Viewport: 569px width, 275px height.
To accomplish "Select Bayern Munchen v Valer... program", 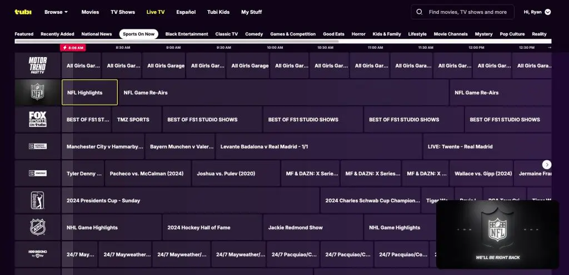I will (180, 146).
